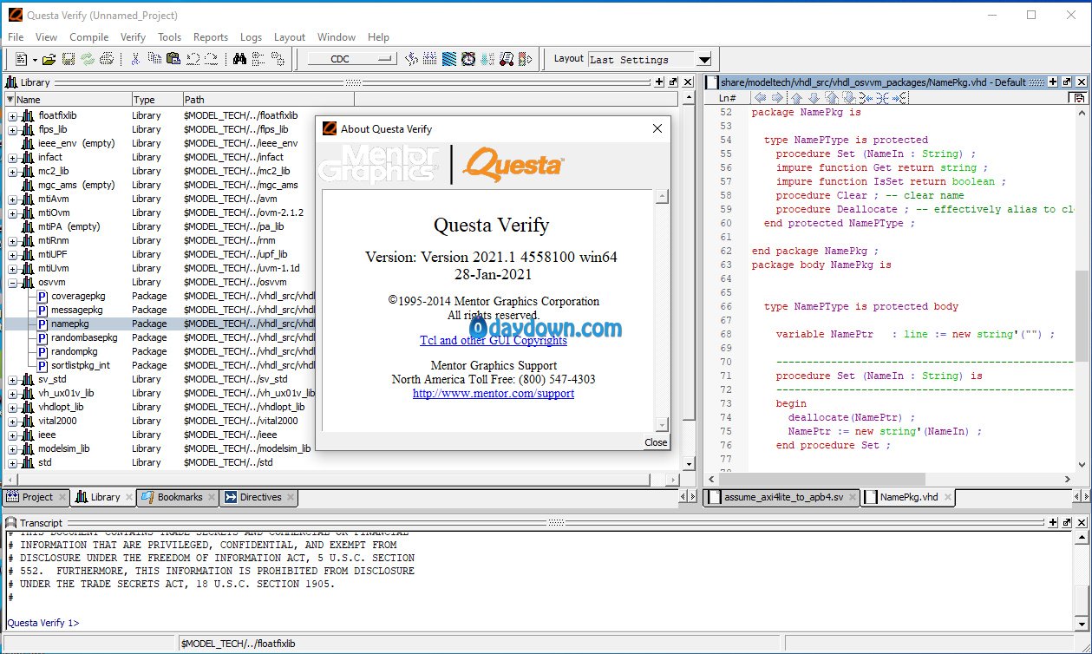Expand the floatfixlib library node

(12, 115)
